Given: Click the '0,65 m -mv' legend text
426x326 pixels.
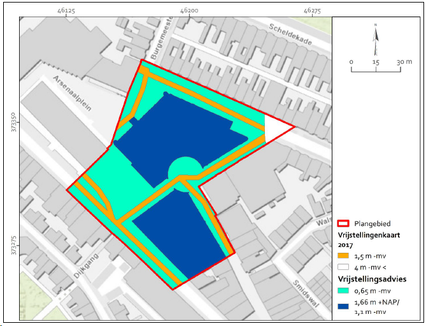Looking at the screenshot, I should click(x=373, y=291).
